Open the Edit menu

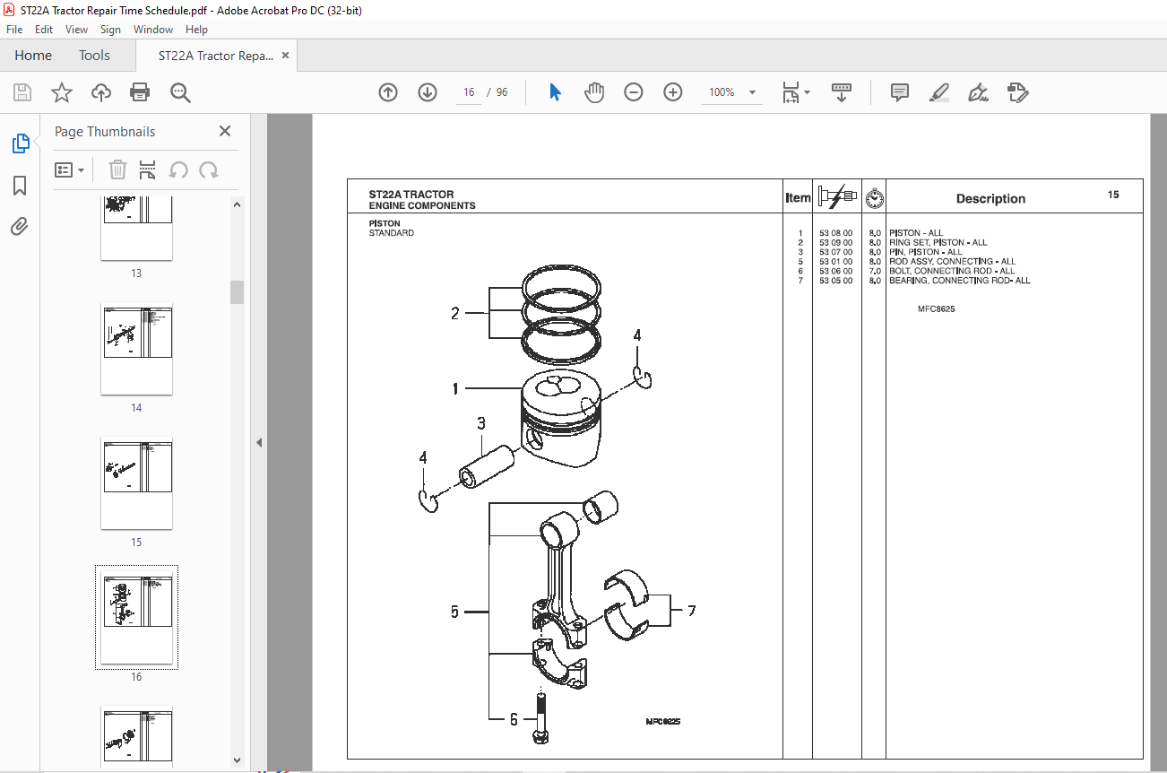pos(44,30)
